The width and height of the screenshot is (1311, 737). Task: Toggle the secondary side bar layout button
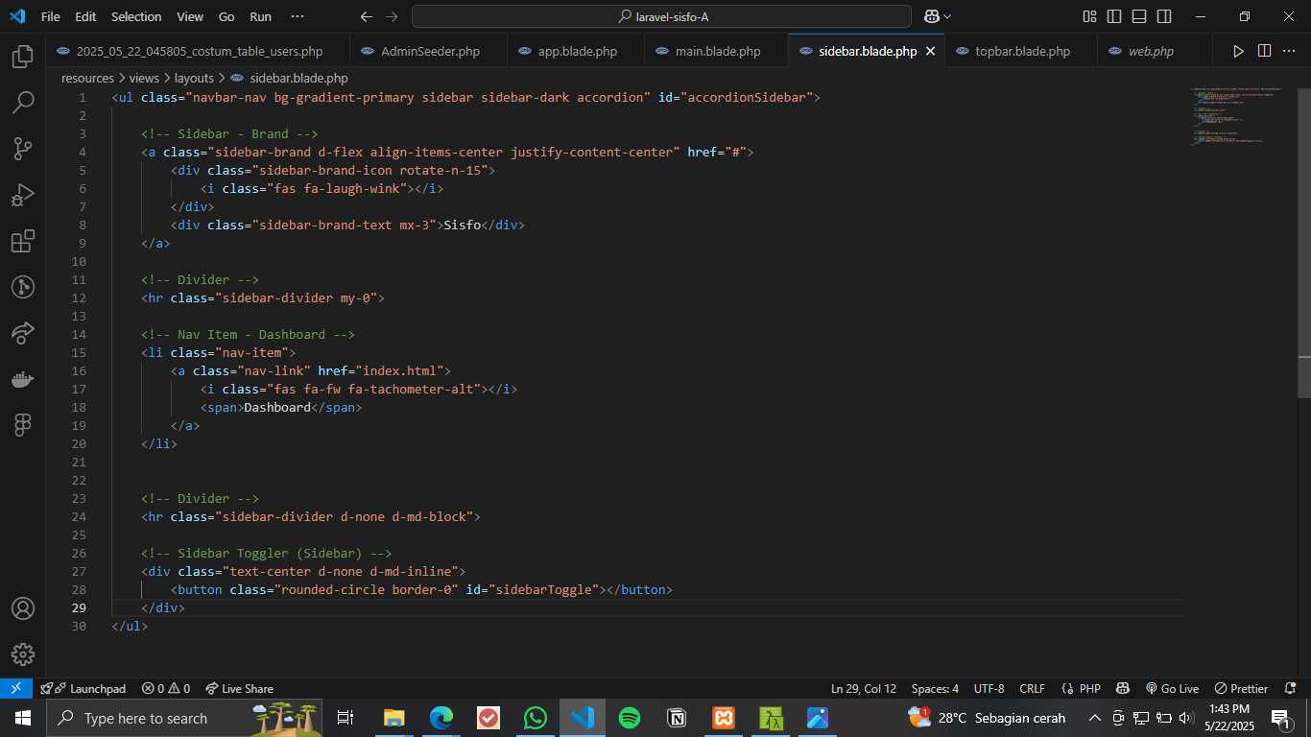[1164, 16]
